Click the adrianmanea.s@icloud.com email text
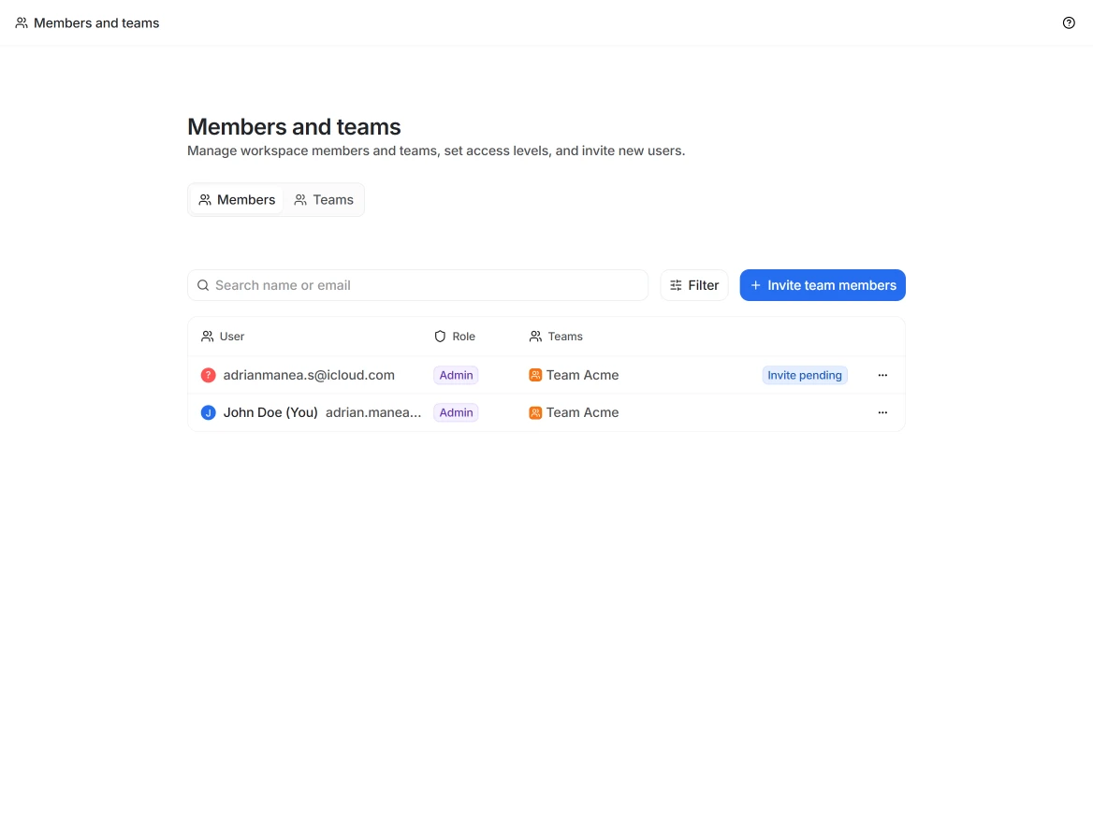Viewport: 1093px width, 819px height. pos(309,375)
